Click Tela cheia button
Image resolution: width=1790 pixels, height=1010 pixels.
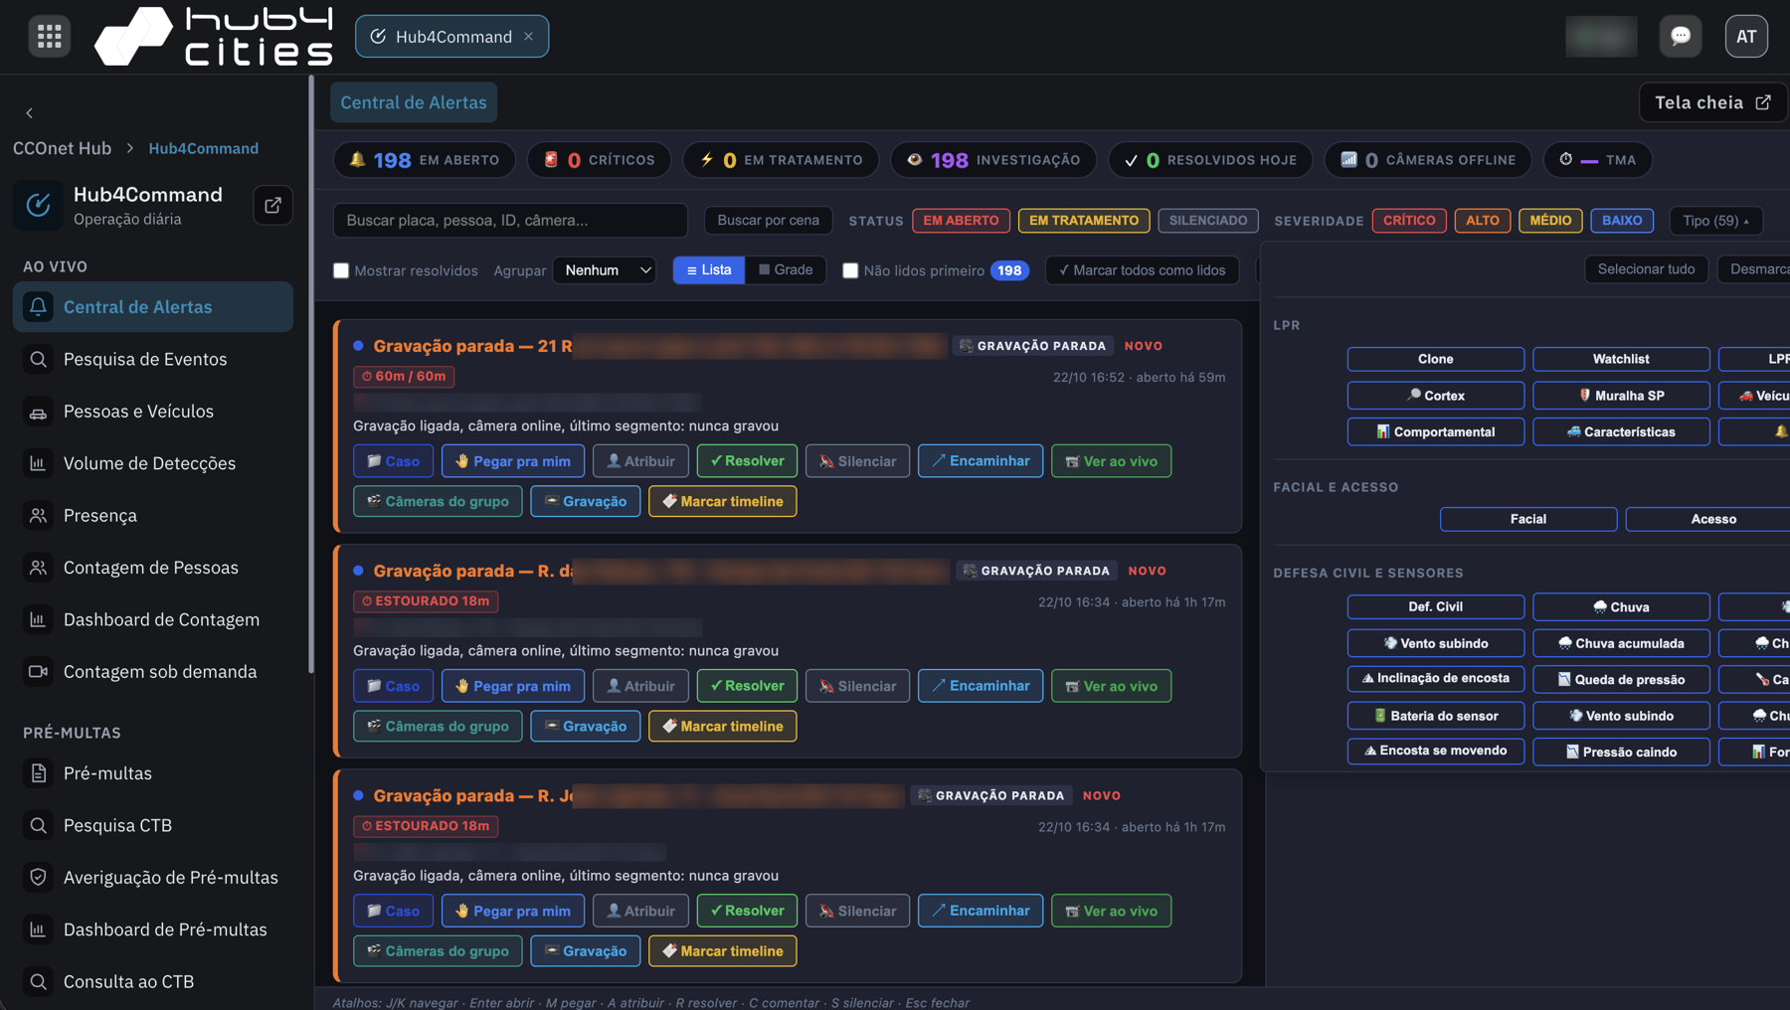[x=1712, y=102]
